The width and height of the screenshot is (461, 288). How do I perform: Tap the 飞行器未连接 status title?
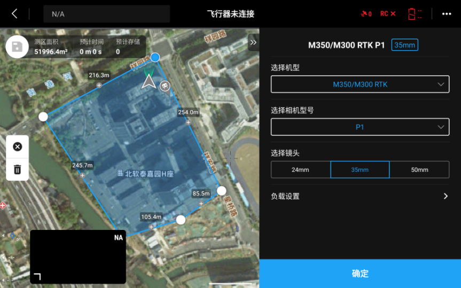click(231, 14)
